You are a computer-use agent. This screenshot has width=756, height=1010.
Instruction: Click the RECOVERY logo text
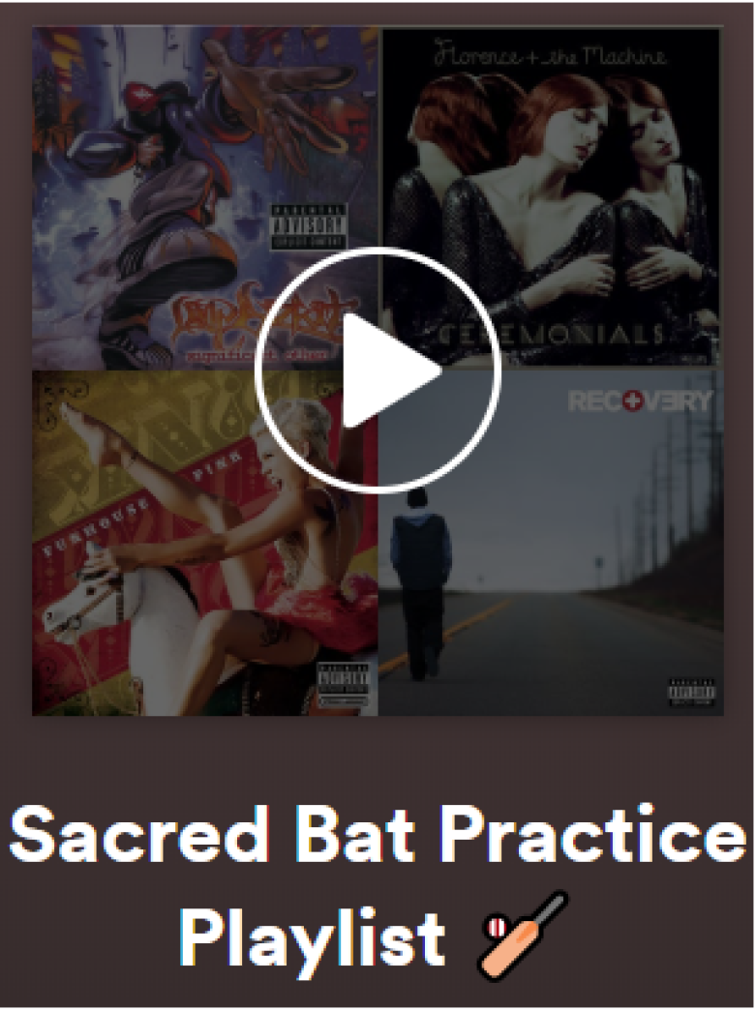(x=641, y=401)
